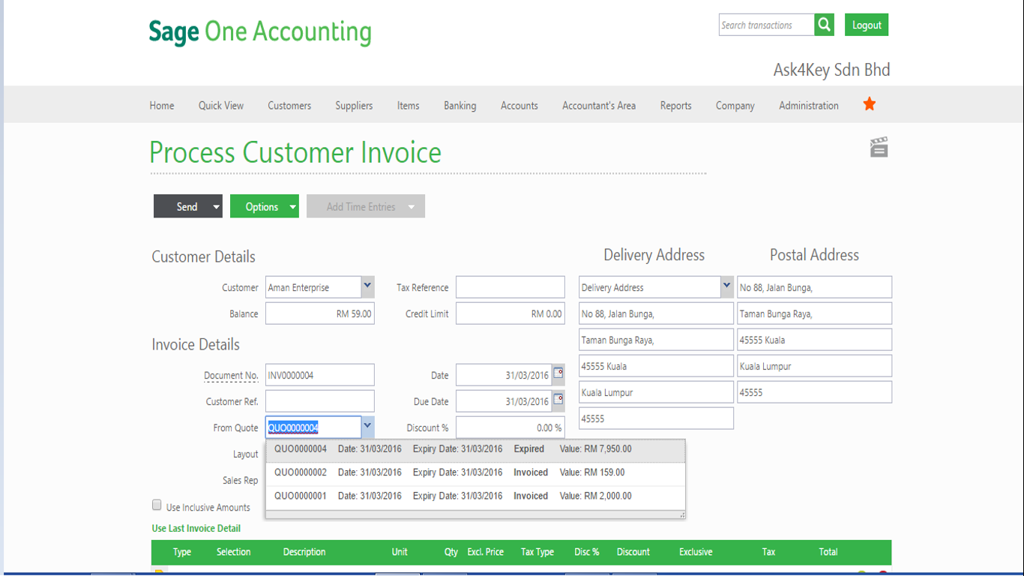The width and height of the screenshot is (1024, 576).
Task: Click the Discount % field
Action: [511, 427]
